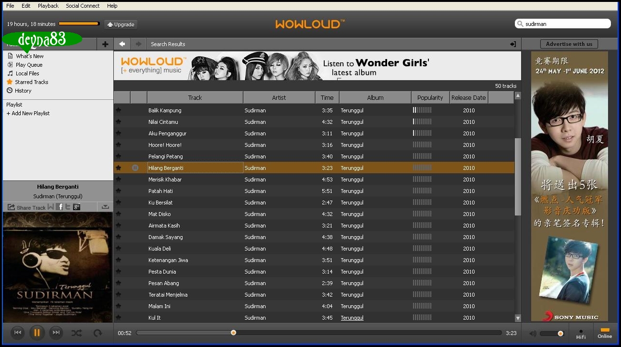Toggle repeat playback
Screen dimensions: 621x347
click(98, 333)
